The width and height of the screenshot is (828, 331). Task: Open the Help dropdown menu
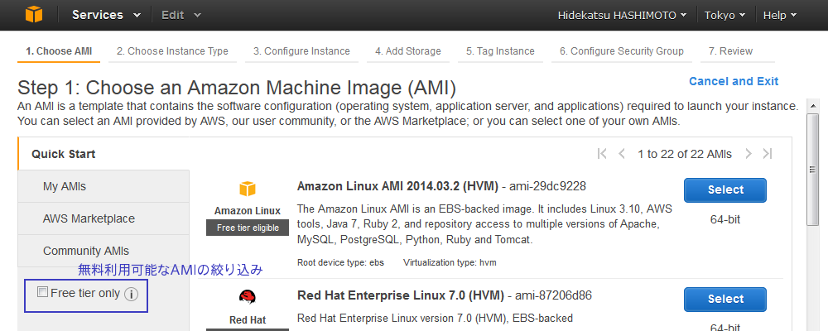pos(779,16)
